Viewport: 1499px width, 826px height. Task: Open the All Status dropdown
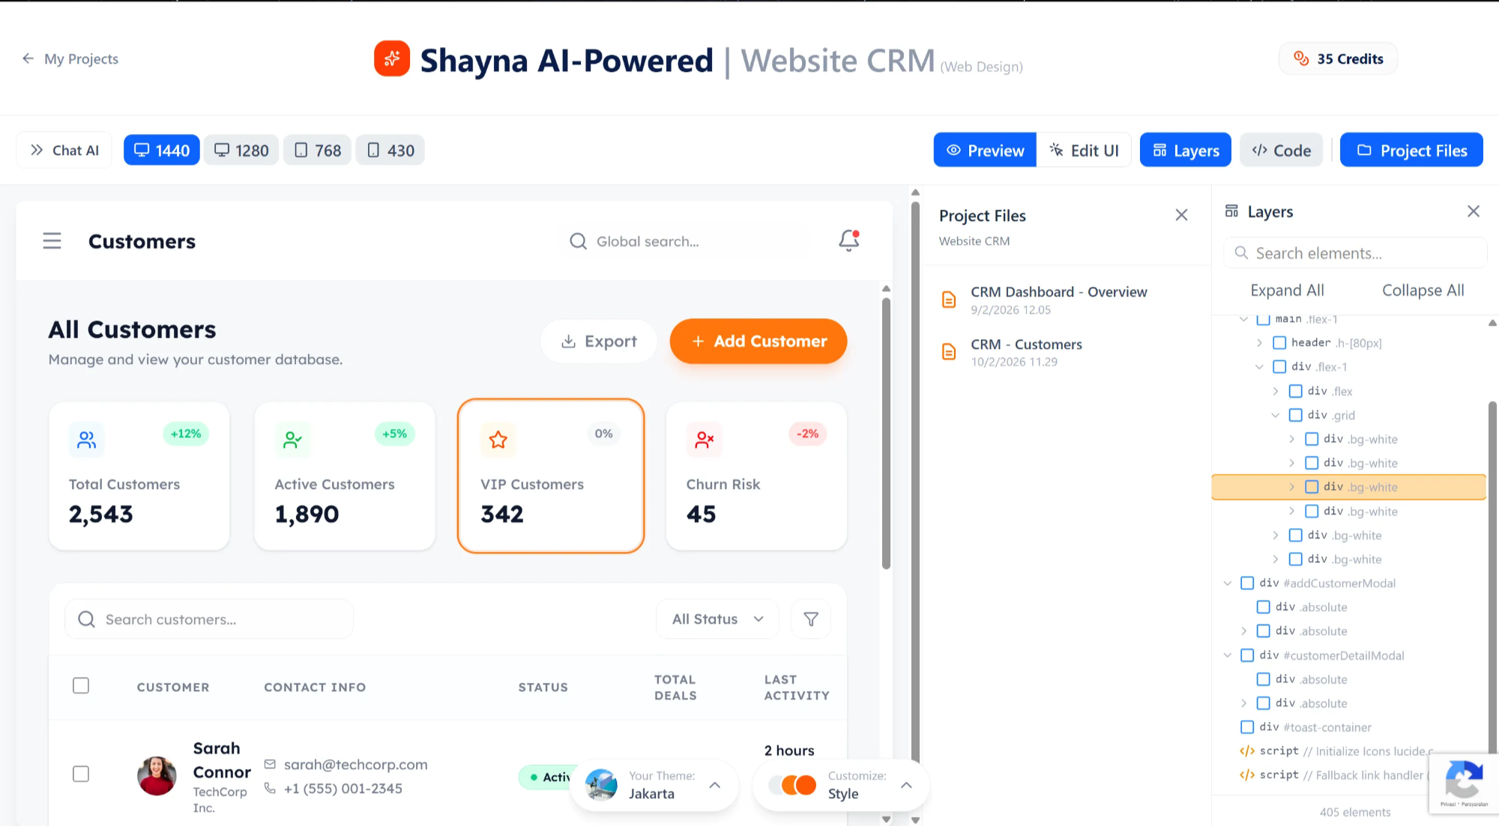(x=717, y=619)
